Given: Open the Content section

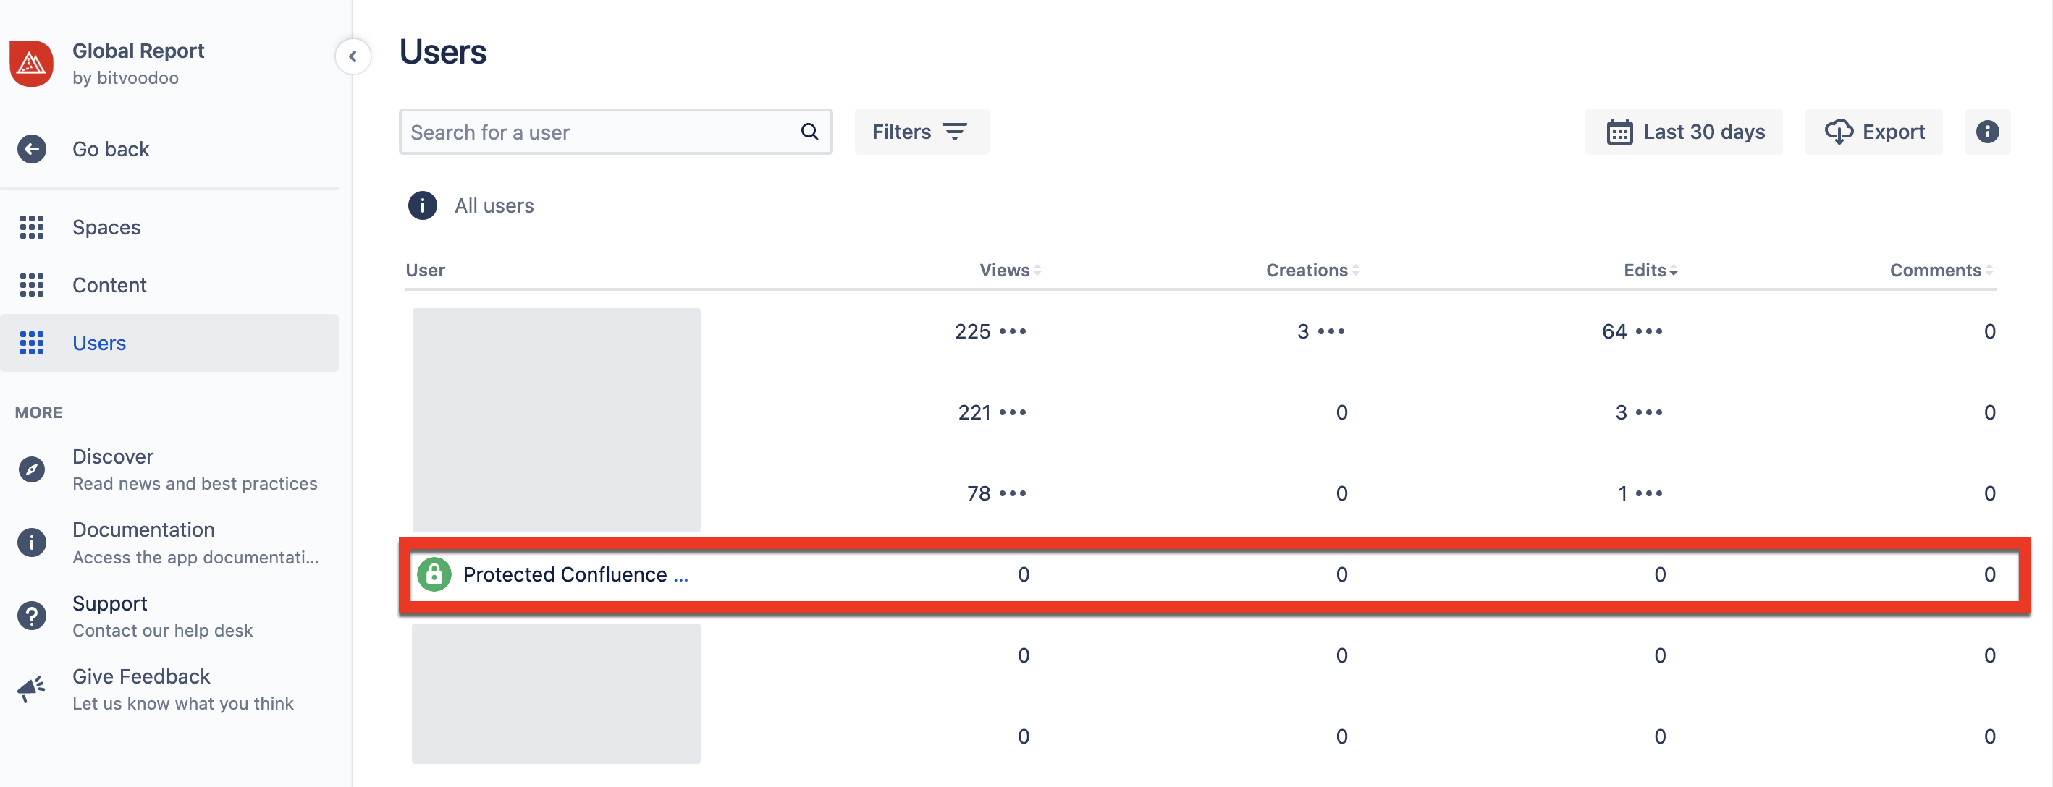Looking at the screenshot, I should pos(109,285).
